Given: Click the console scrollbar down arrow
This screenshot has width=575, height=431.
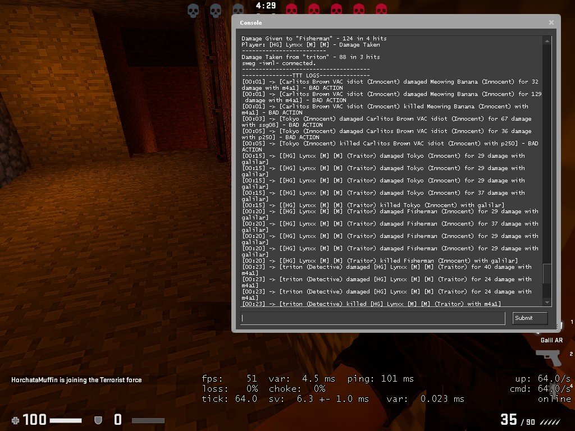Looking at the screenshot, I should pyautogui.click(x=547, y=302).
